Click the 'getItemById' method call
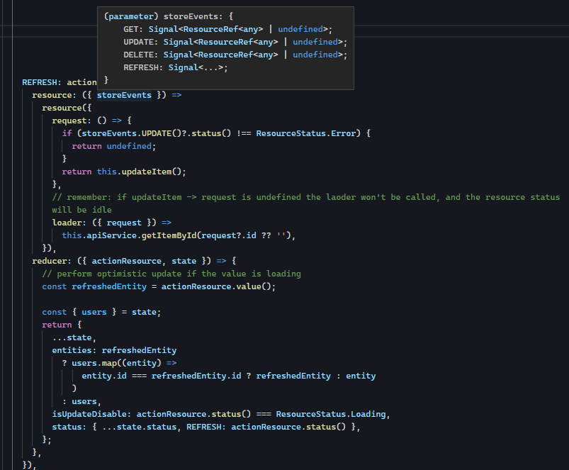Image resolution: width=569 pixels, height=470 pixels. pos(169,235)
